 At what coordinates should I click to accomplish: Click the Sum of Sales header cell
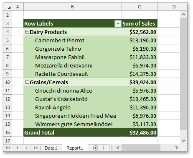[140, 23]
